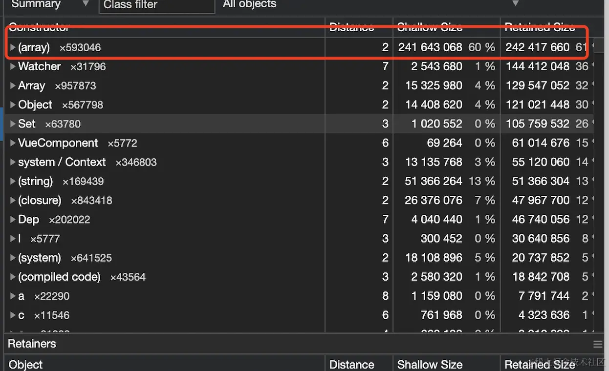The width and height of the screenshot is (609, 371).
Task: Expand the Watcher constructor row
Action: (13, 66)
